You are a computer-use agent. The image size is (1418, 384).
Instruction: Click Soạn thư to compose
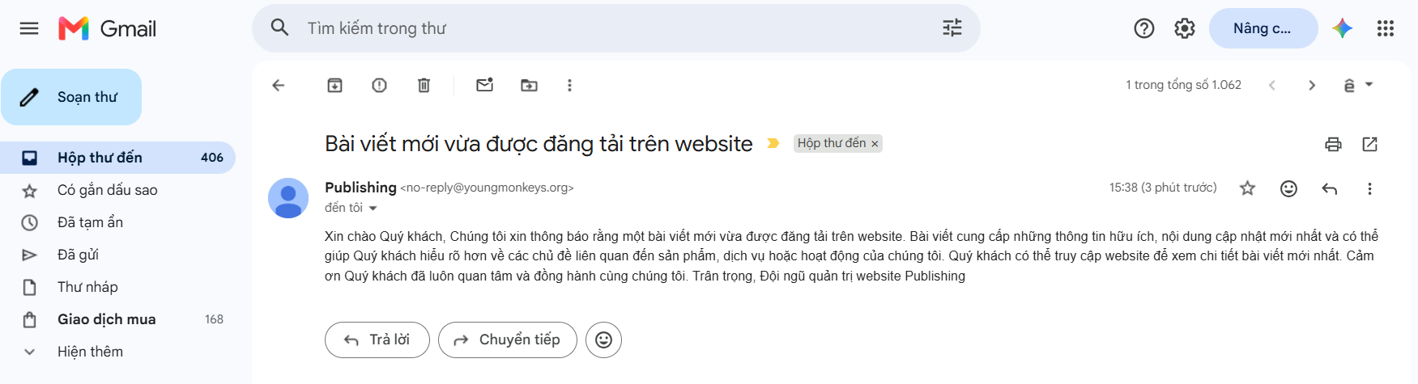pyautogui.click(x=71, y=97)
